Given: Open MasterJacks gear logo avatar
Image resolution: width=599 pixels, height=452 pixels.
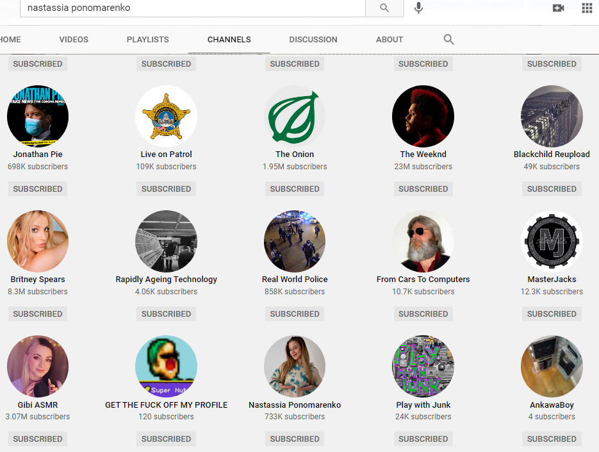Looking at the screenshot, I should tap(552, 241).
